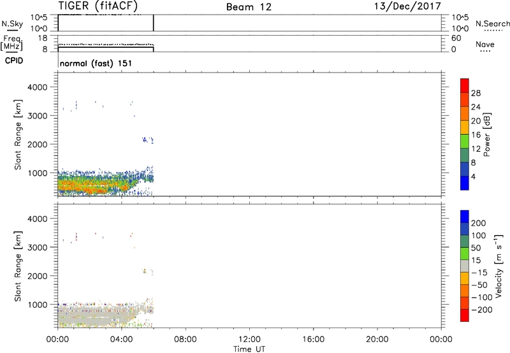Click the TIGER (fitACF) title text
The width and height of the screenshot is (510, 353).
click(x=98, y=6)
